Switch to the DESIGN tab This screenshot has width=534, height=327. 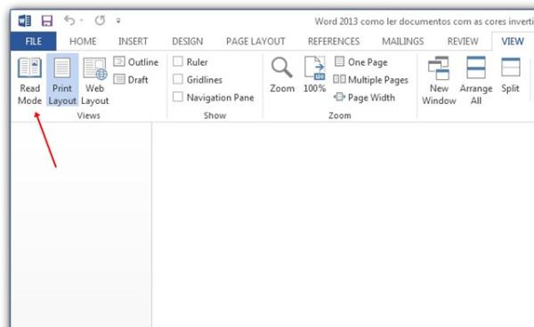coord(187,42)
